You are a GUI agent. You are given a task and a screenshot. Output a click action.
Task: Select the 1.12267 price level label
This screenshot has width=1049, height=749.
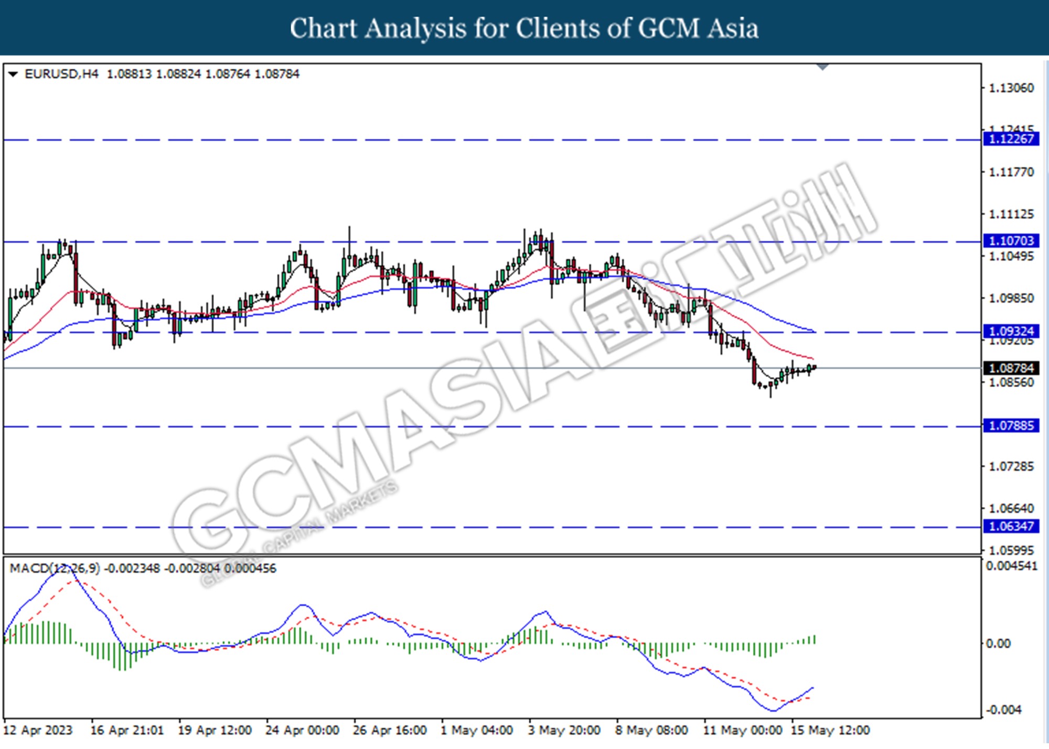1011,139
